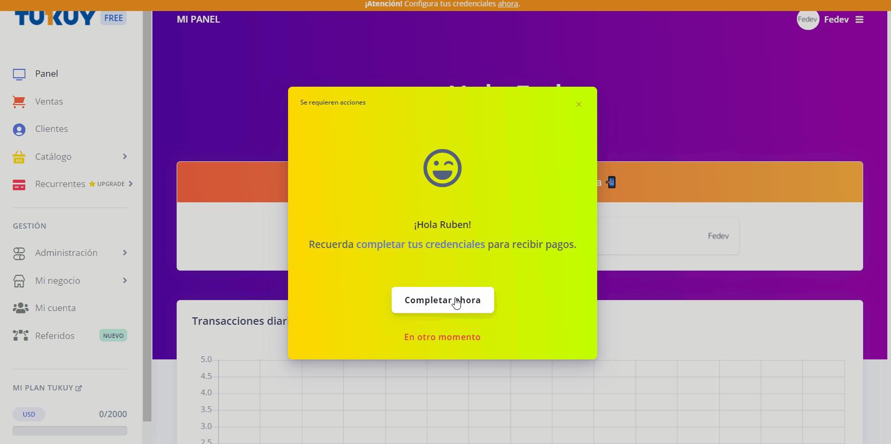
Task: Follow the completar tus credenciales link
Action: [421, 245]
